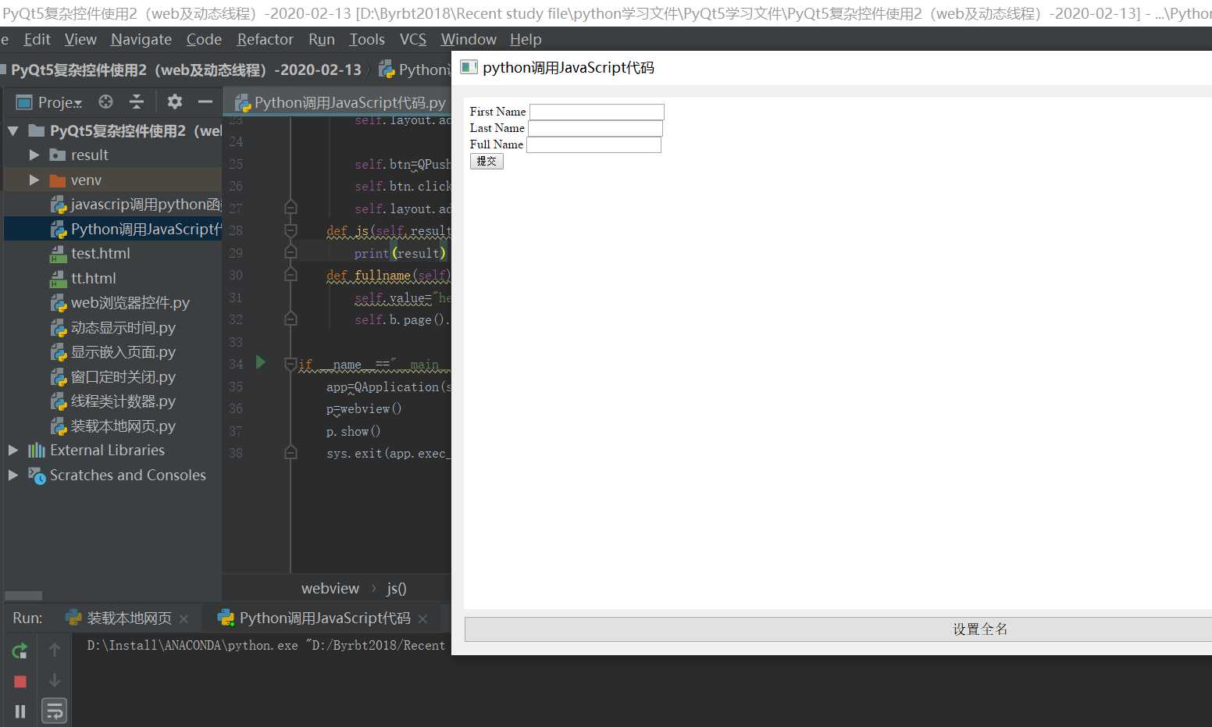Select 显示嵌入页面.py file
Screen dimensions: 1212x727
(x=123, y=352)
